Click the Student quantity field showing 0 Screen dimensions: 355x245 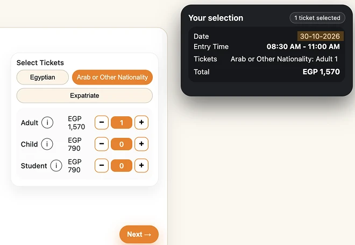point(122,166)
